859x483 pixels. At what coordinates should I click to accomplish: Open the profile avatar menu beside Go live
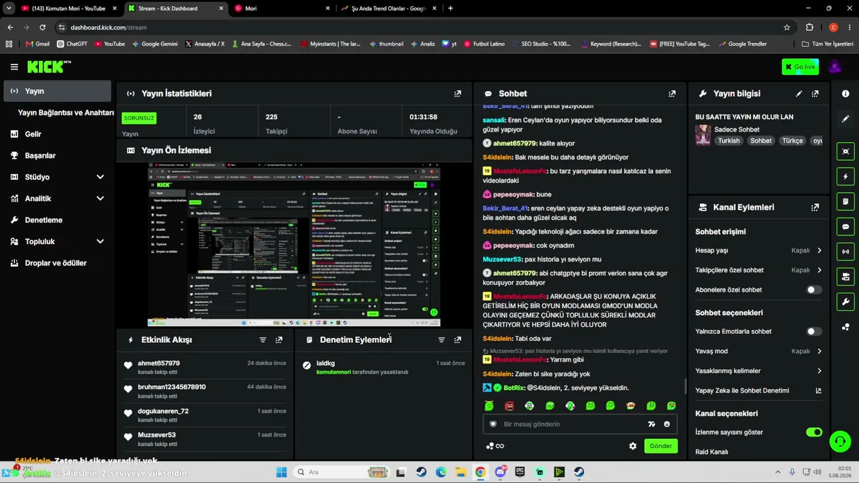pos(835,66)
